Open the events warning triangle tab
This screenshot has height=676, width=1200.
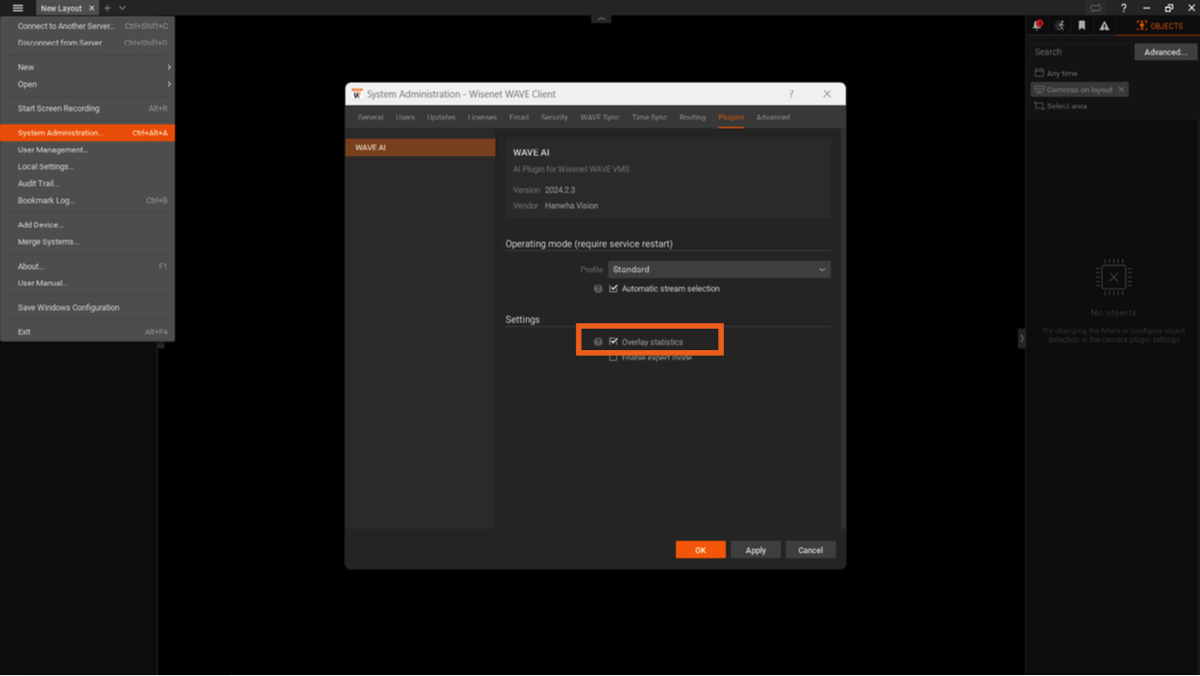[x=1104, y=25]
